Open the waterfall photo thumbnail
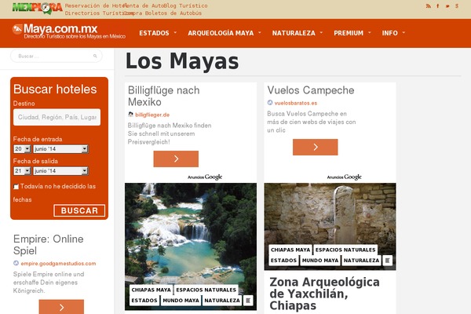The image size is (471, 314). (x=191, y=246)
